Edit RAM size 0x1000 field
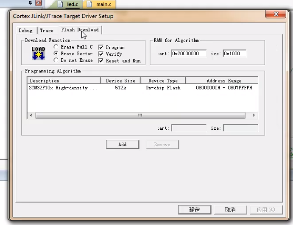 [234, 54]
